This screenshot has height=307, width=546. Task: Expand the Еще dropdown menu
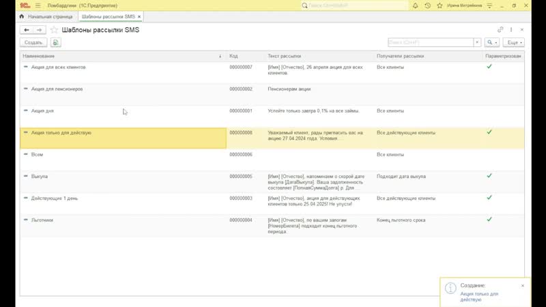tap(513, 42)
